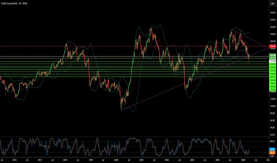Click the orange 30,14 stochastic value label
This screenshot has height=163, width=277.
273,153
